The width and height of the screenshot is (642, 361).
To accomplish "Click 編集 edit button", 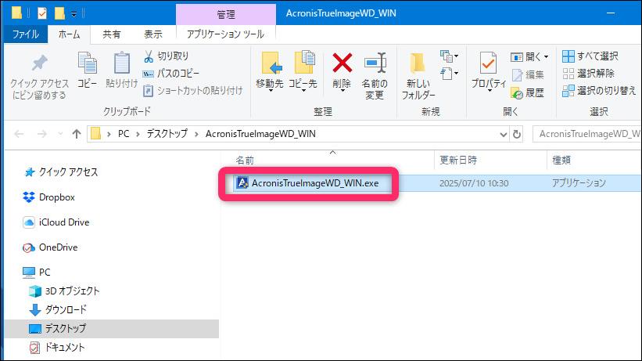I will (x=528, y=74).
